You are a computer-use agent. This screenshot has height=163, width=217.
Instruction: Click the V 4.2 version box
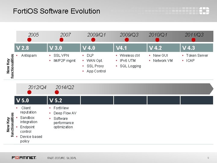point(164,48)
